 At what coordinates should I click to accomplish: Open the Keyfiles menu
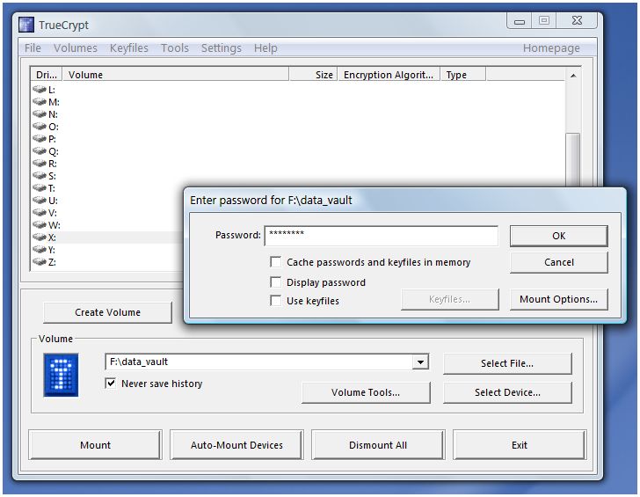(x=128, y=48)
